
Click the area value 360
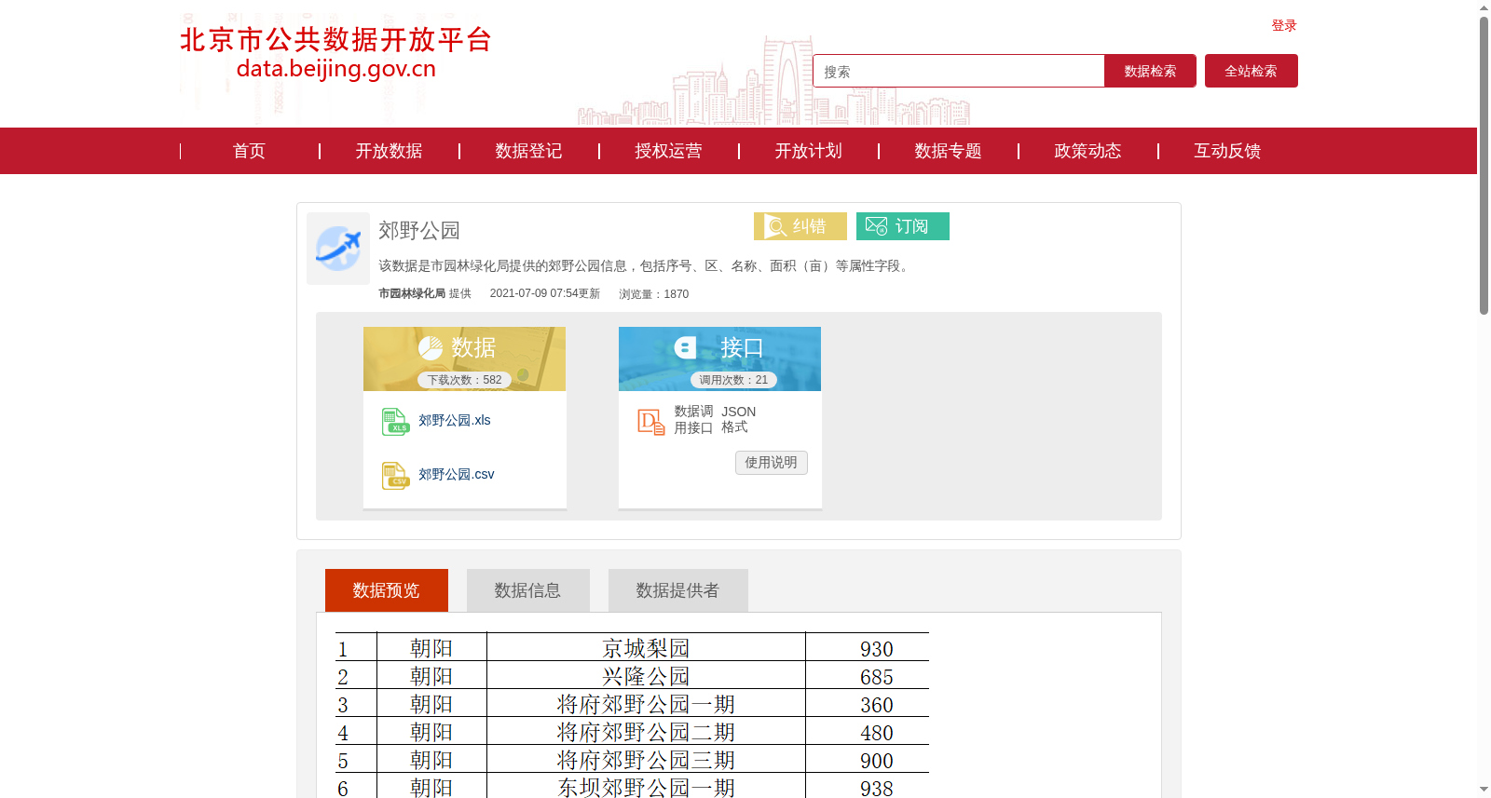877,705
